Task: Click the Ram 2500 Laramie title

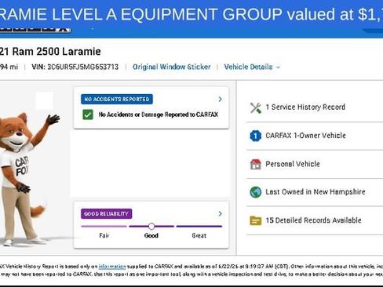Action: 50,52
